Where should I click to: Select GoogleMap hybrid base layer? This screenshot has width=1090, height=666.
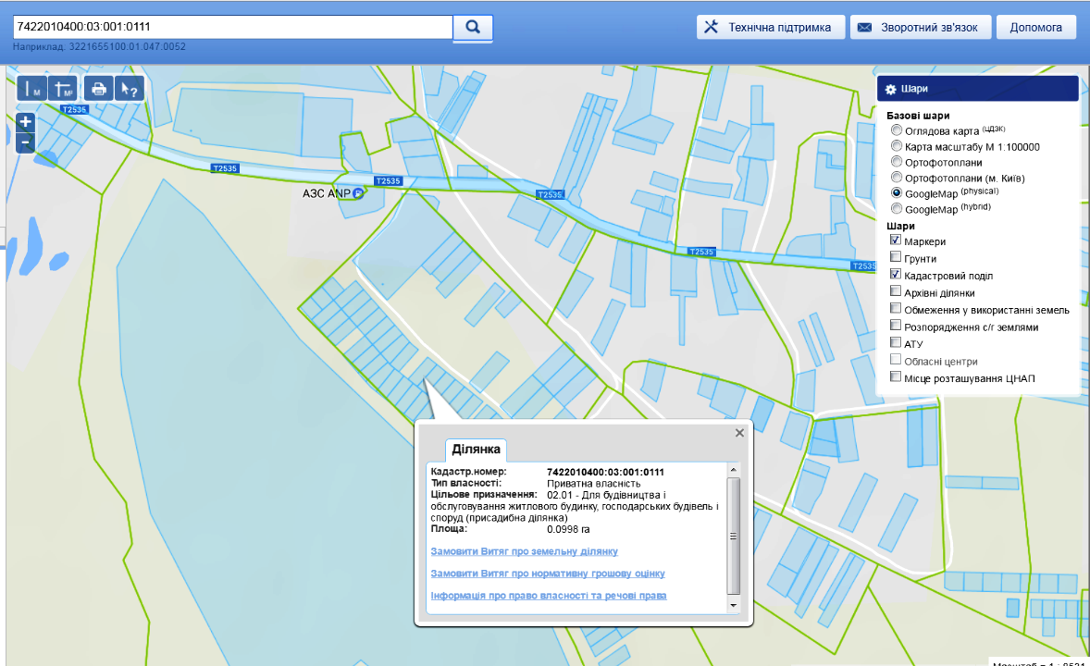897,208
